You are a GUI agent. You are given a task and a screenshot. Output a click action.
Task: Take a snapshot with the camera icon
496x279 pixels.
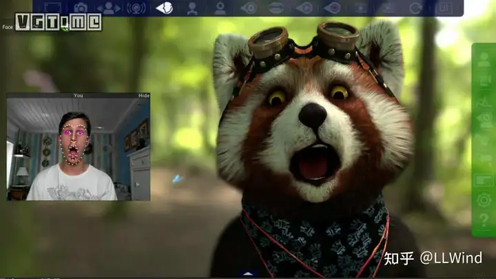[x=81, y=8]
